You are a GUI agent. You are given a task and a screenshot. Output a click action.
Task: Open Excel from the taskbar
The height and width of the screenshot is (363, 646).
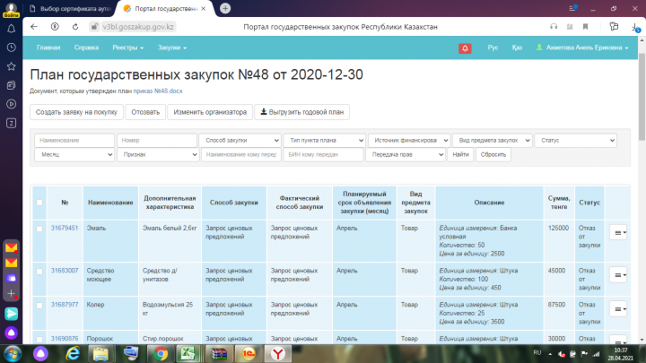(x=188, y=353)
